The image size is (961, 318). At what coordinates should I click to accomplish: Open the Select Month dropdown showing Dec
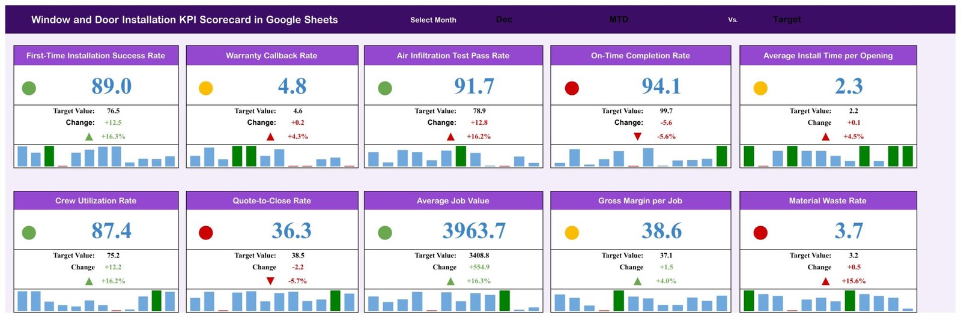(504, 20)
